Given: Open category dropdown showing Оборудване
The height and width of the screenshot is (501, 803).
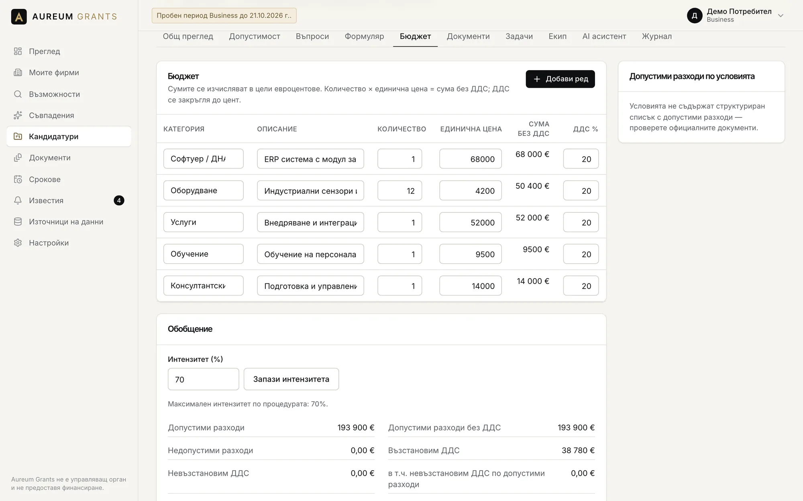Looking at the screenshot, I should (203, 190).
